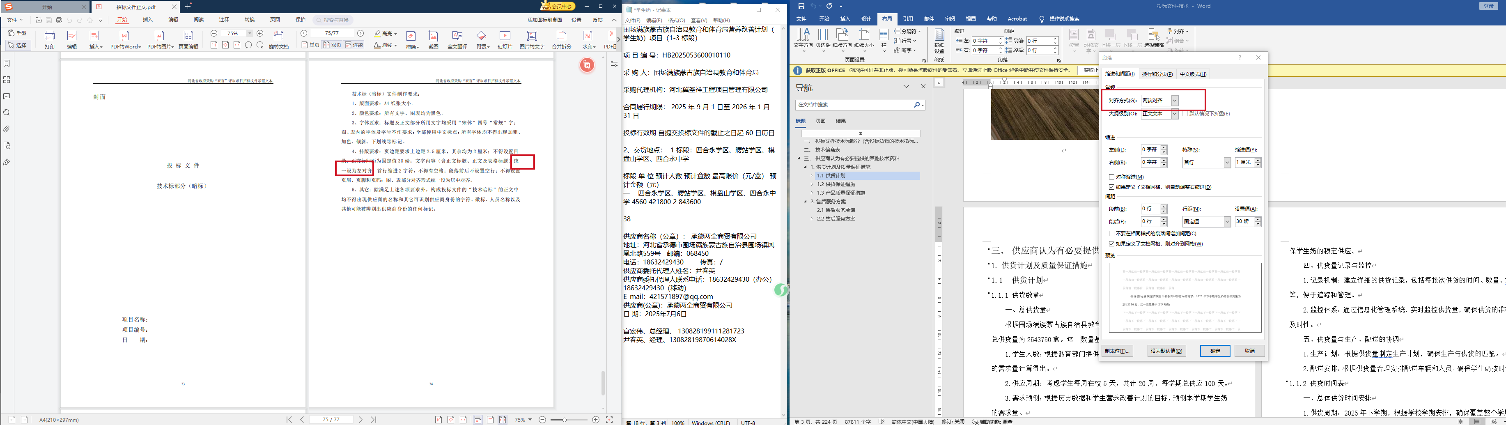
Task: Open the Full Text Translate tool
Action: (457, 39)
